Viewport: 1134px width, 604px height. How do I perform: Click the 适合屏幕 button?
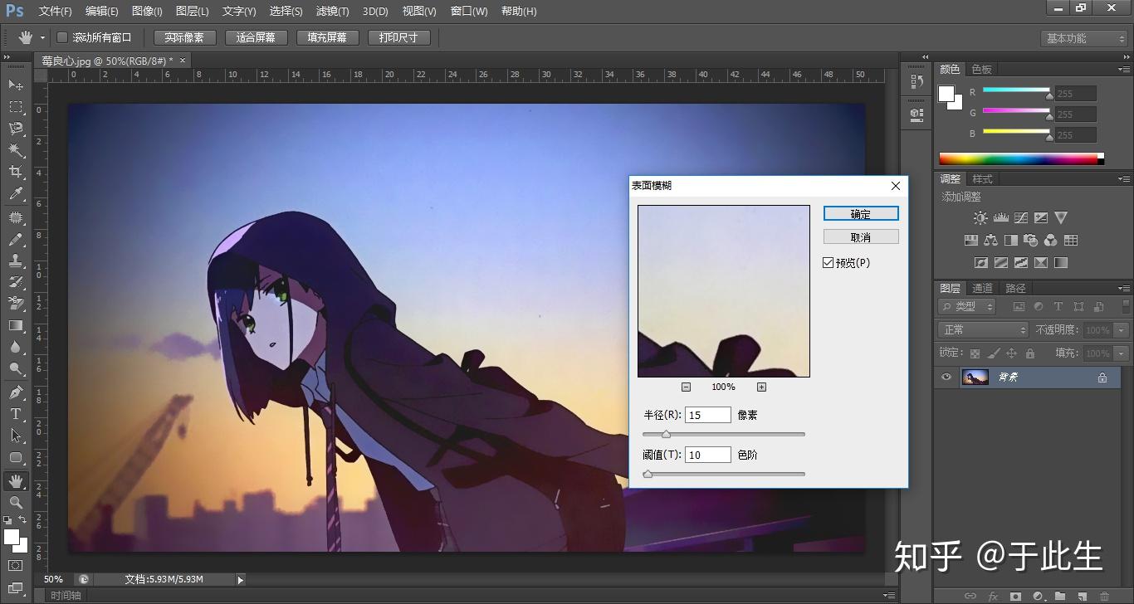point(256,37)
